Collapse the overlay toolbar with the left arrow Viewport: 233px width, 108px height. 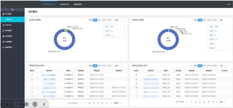44,104
